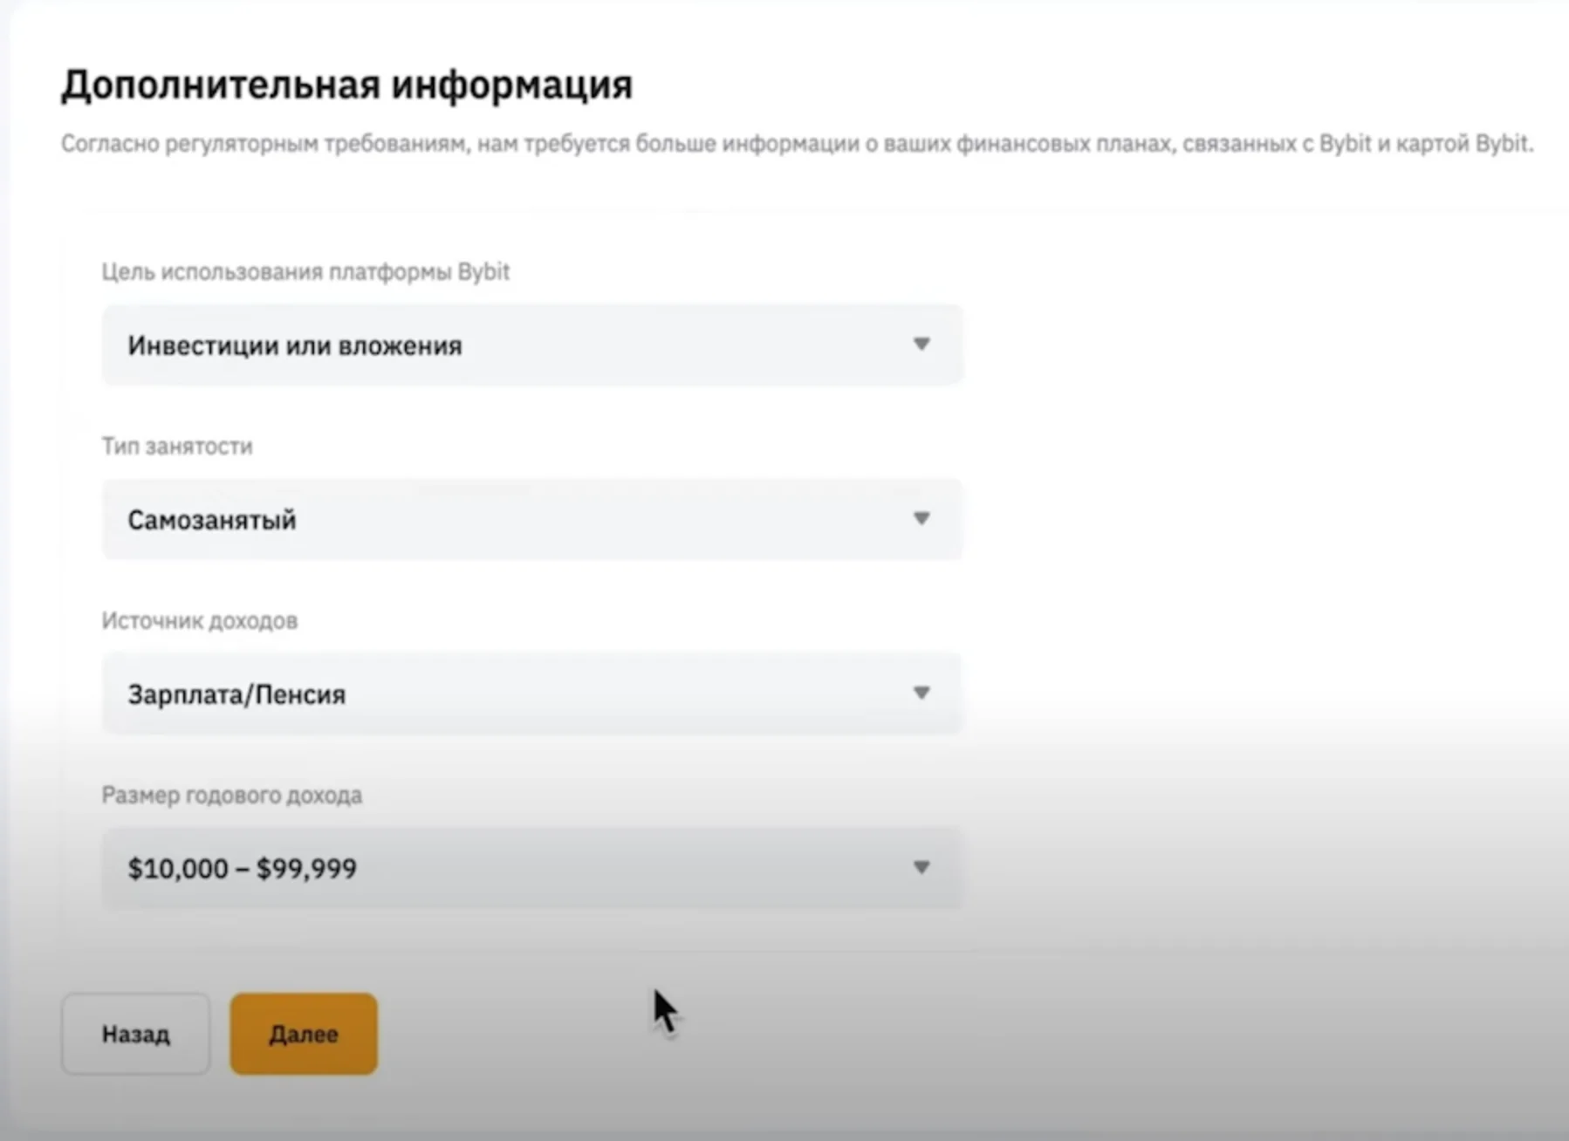The height and width of the screenshot is (1141, 1569).
Task: Click the selected value Самозанятый
Action: [212, 521]
